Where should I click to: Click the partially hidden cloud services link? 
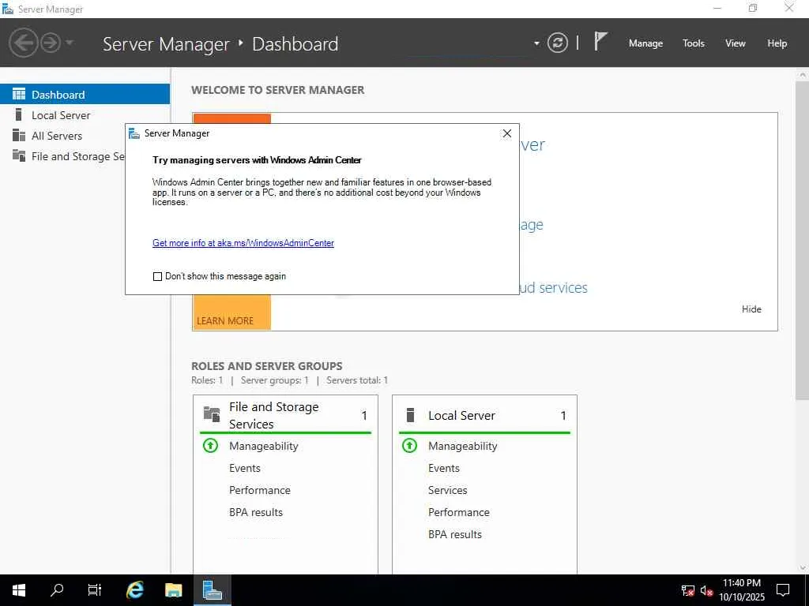click(554, 287)
